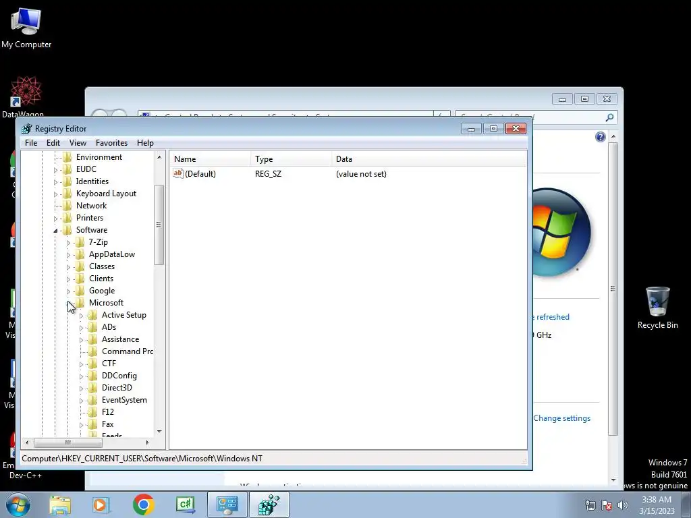Click the taskbar clock showing 3:38 AM
The width and height of the screenshot is (691, 518).
click(657, 505)
